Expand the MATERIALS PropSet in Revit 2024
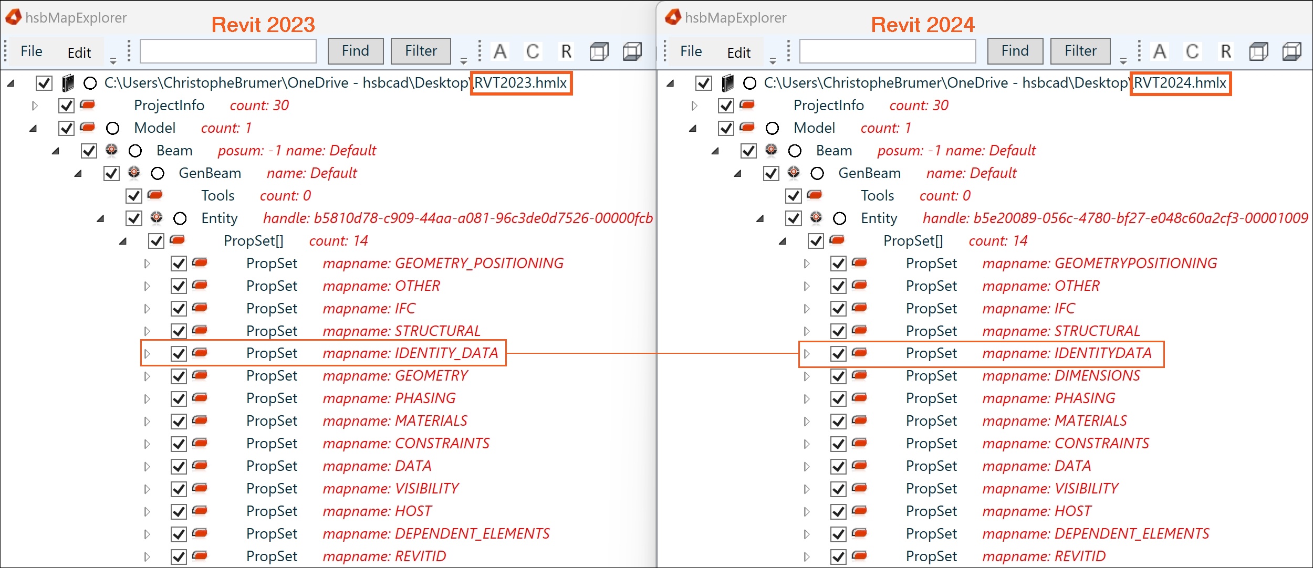This screenshot has width=1313, height=568. click(x=807, y=421)
